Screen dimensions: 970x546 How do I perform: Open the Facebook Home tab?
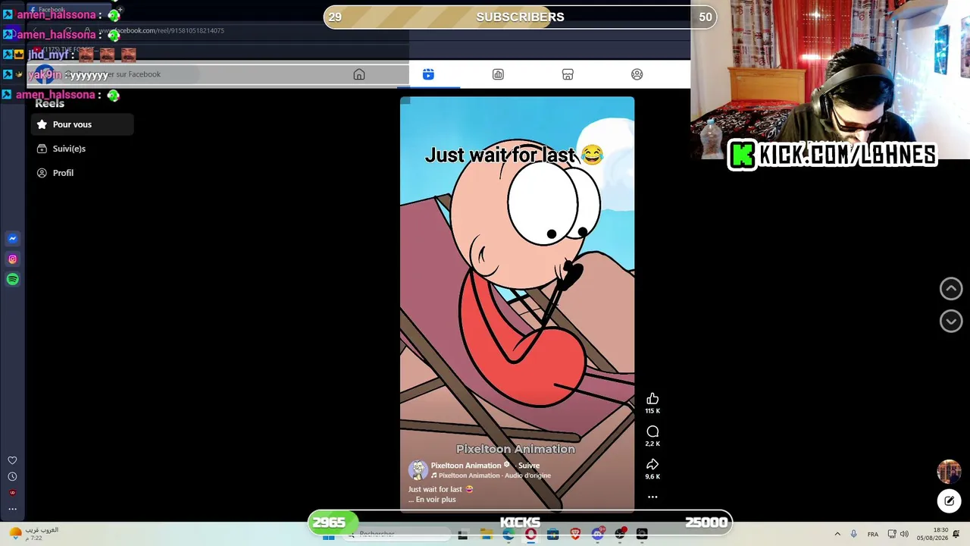[359, 74]
